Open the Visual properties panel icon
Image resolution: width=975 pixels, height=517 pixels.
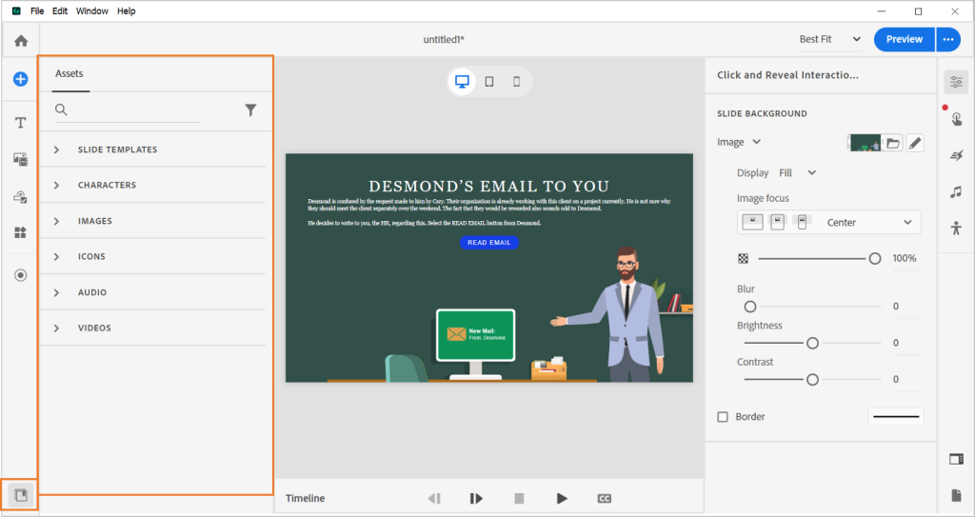[x=956, y=82]
